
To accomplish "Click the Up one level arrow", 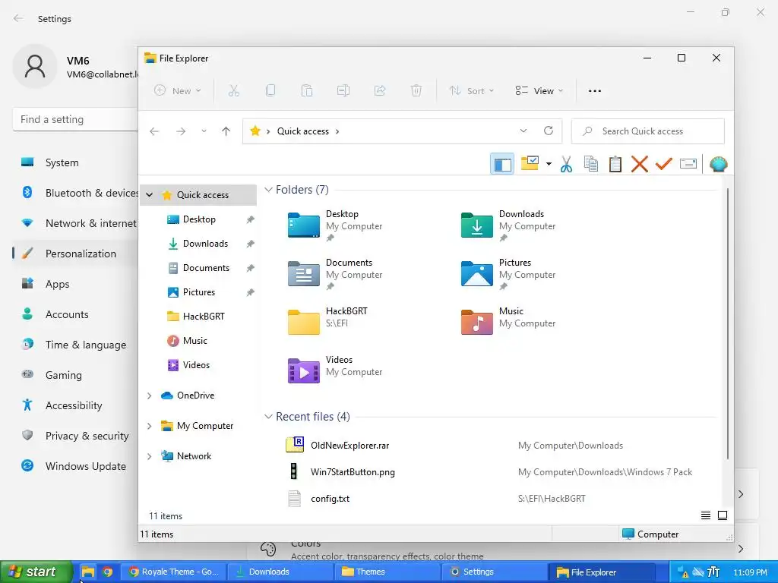I will 226,131.
